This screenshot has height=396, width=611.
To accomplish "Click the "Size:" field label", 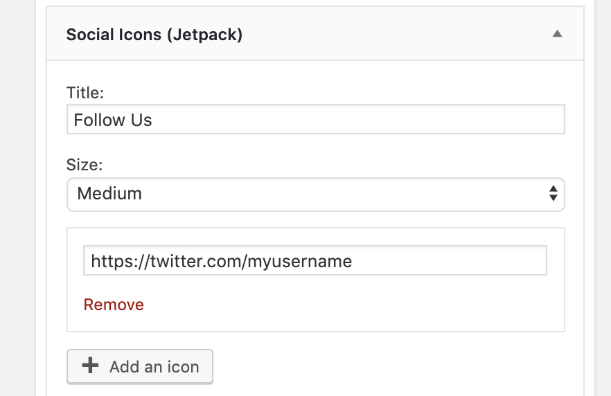I will tap(83, 165).
